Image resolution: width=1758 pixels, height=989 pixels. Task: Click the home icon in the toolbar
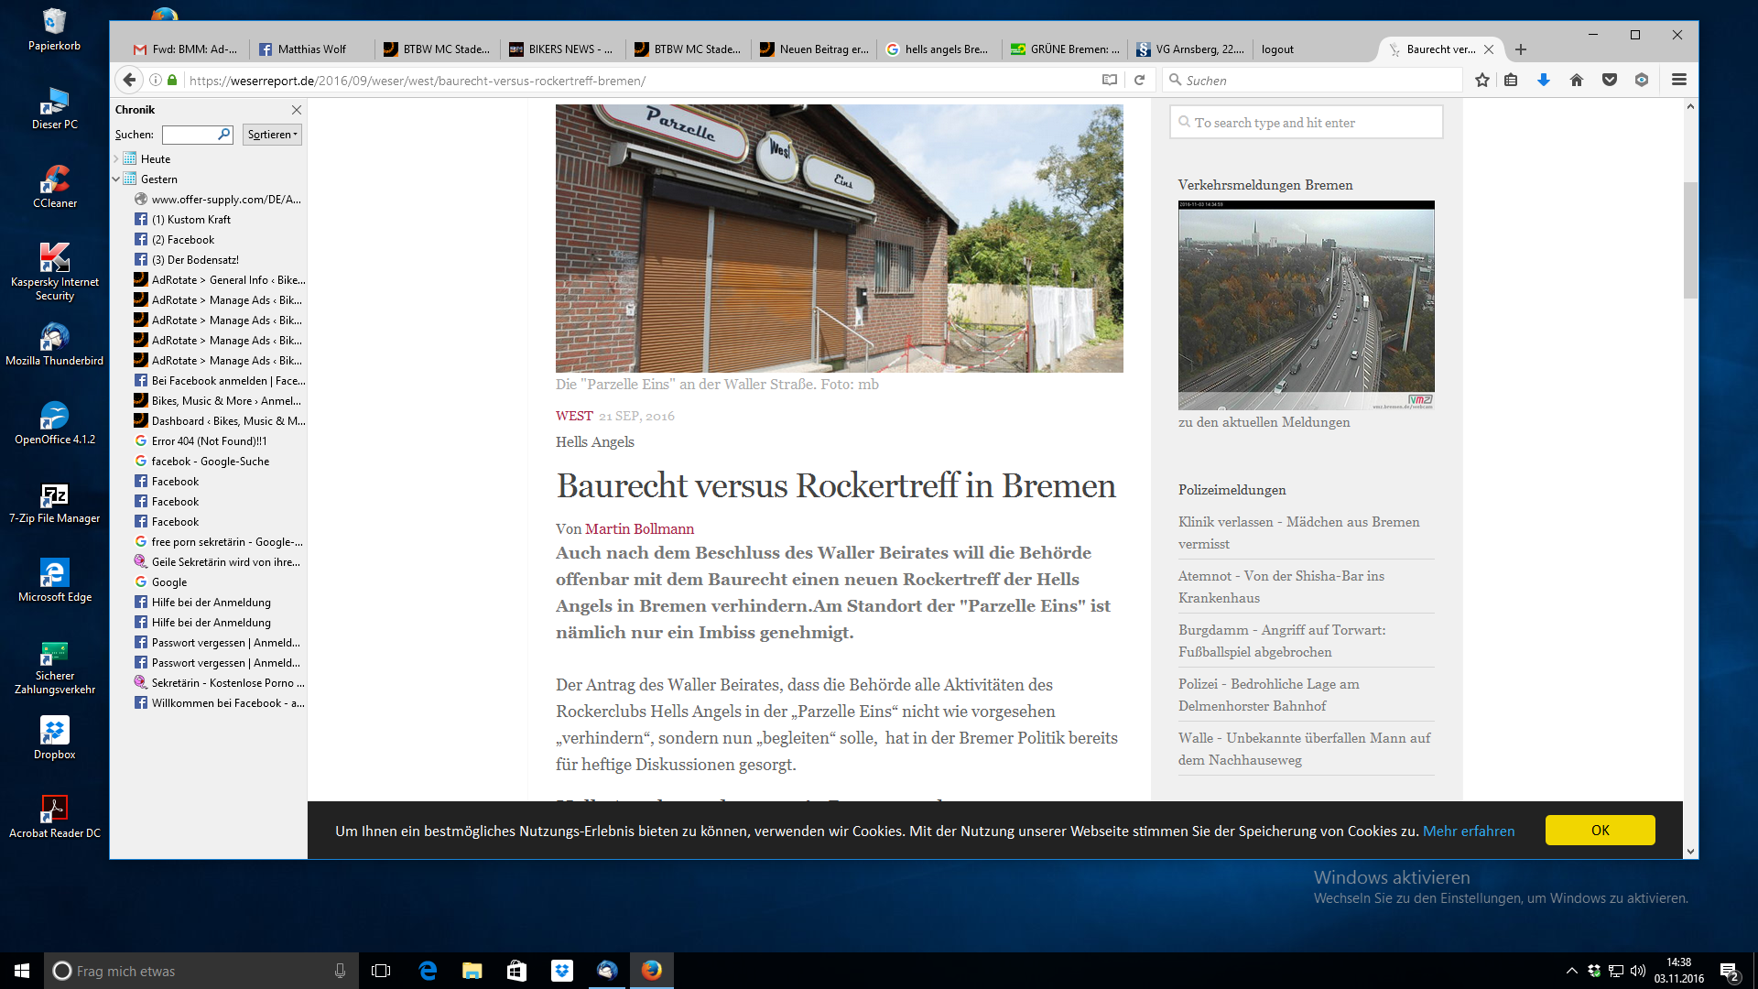coord(1577,80)
